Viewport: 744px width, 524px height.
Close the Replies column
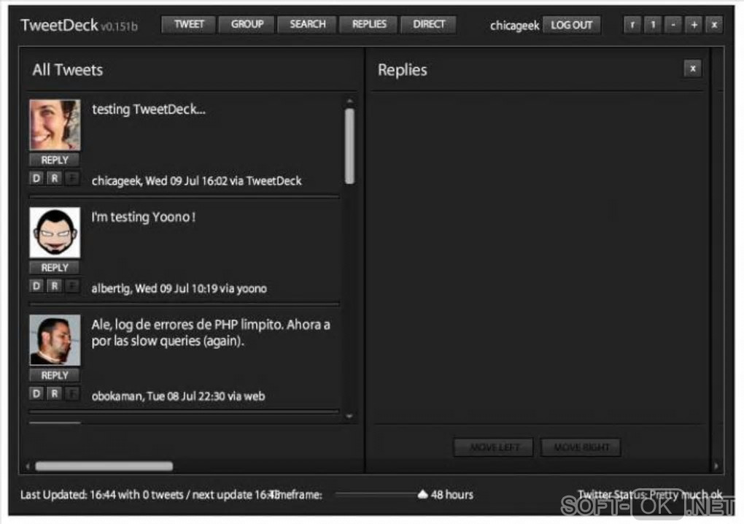click(x=693, y=69)
